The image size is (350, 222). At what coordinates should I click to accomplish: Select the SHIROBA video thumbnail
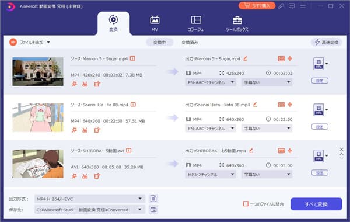38,164
